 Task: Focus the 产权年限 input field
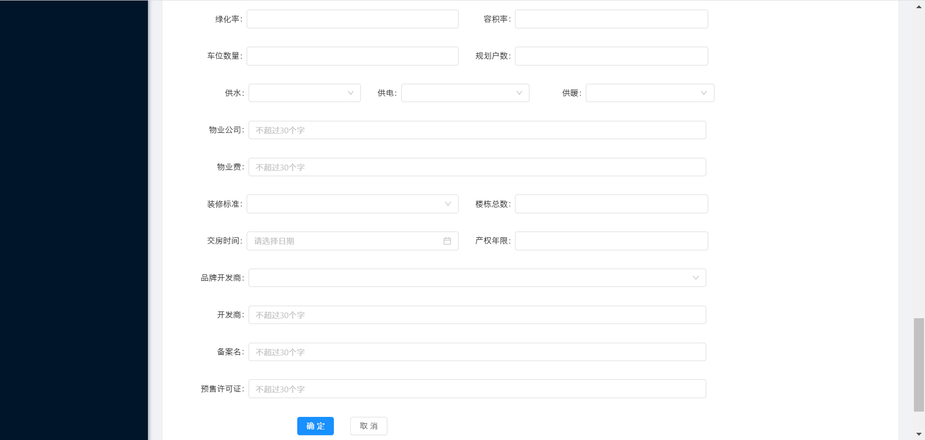pyautogui.click(x=611, y=241)
